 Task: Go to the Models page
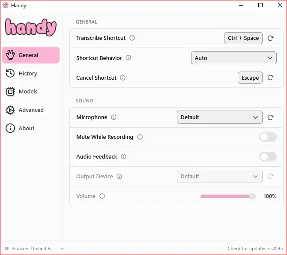click(x=31, y=92)
